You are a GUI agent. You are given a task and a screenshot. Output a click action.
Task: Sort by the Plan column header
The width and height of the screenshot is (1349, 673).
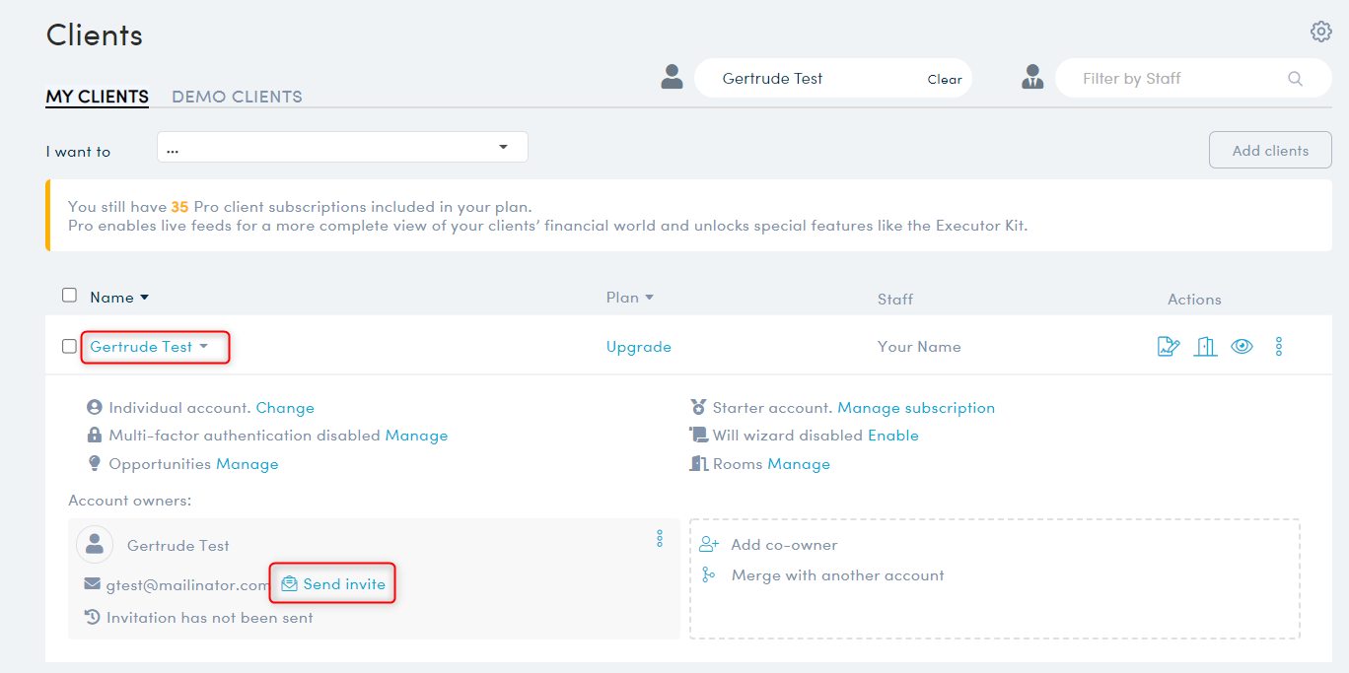tap(629, 298)
